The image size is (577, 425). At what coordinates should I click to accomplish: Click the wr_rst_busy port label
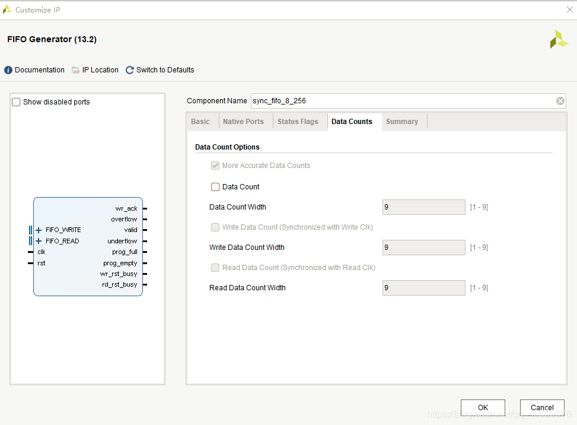click(119, 274)
